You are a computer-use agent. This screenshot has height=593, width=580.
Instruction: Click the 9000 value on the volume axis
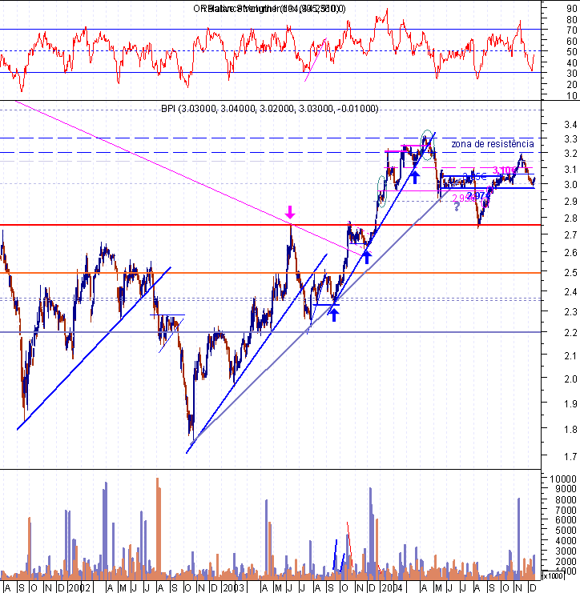(566, 489)
